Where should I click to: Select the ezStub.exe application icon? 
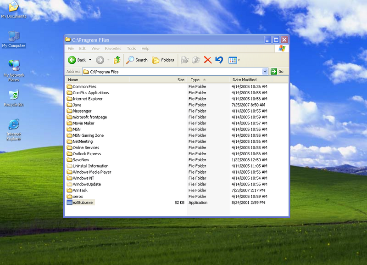69,202
